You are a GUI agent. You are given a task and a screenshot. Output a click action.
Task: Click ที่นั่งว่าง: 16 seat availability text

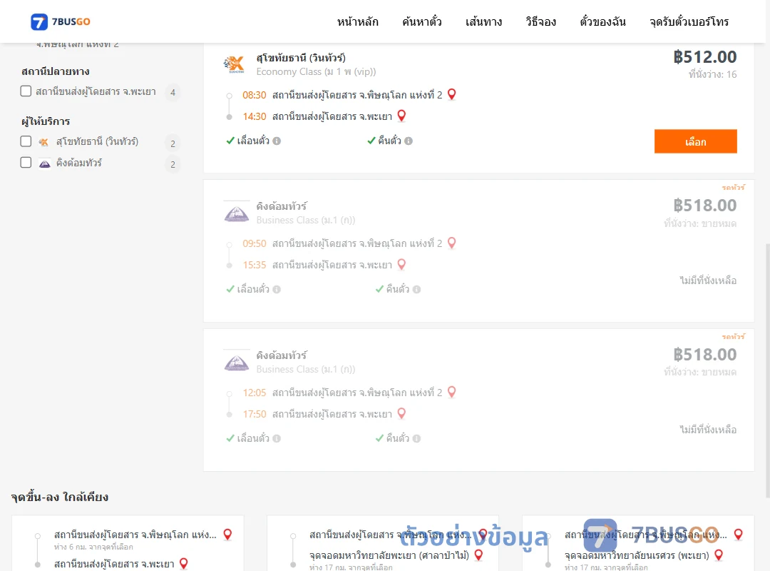click(x=712, y=74)
